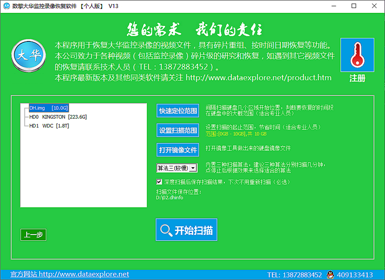Click the TEL: 13872883452 text in status bar

pos(294,275)
